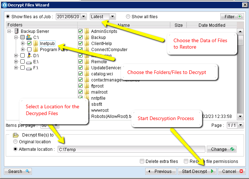The width and height of the screenshot is (249, 179).
Task: Click the Inetpub folder icon
Action: tap(36, 43)
